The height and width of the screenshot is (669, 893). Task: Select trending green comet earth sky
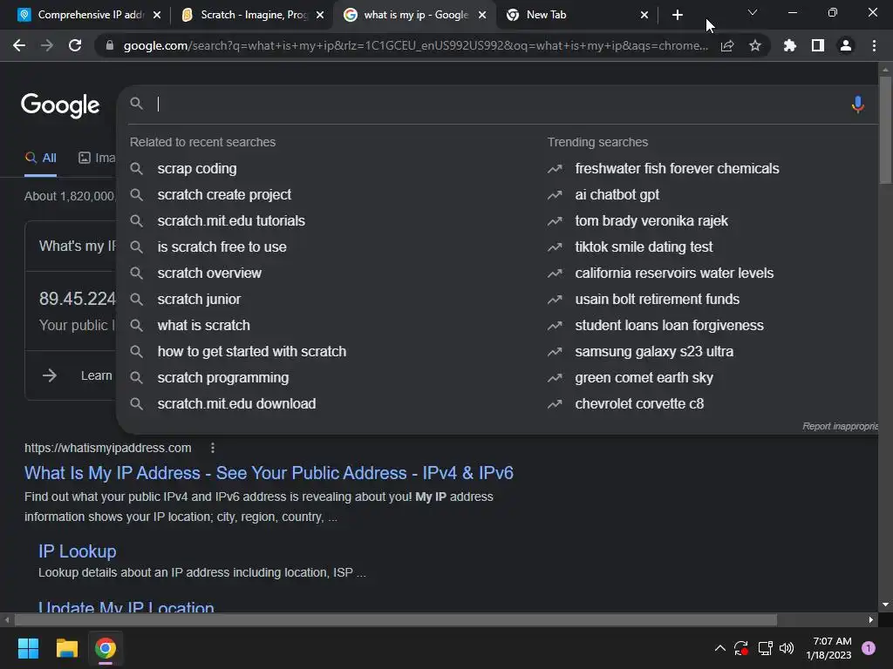click(644, 378)
